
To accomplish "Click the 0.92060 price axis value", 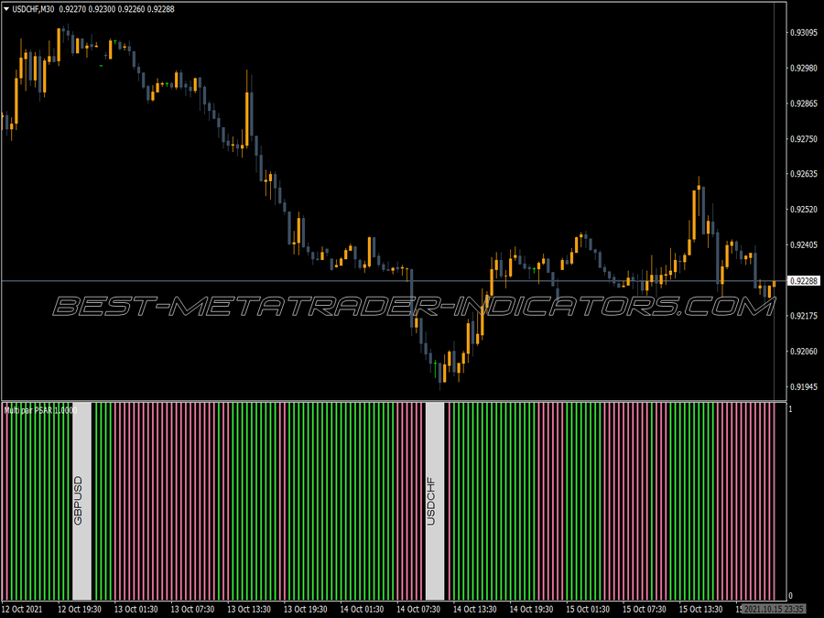I will pyautogui.click(x=804, y=351).
